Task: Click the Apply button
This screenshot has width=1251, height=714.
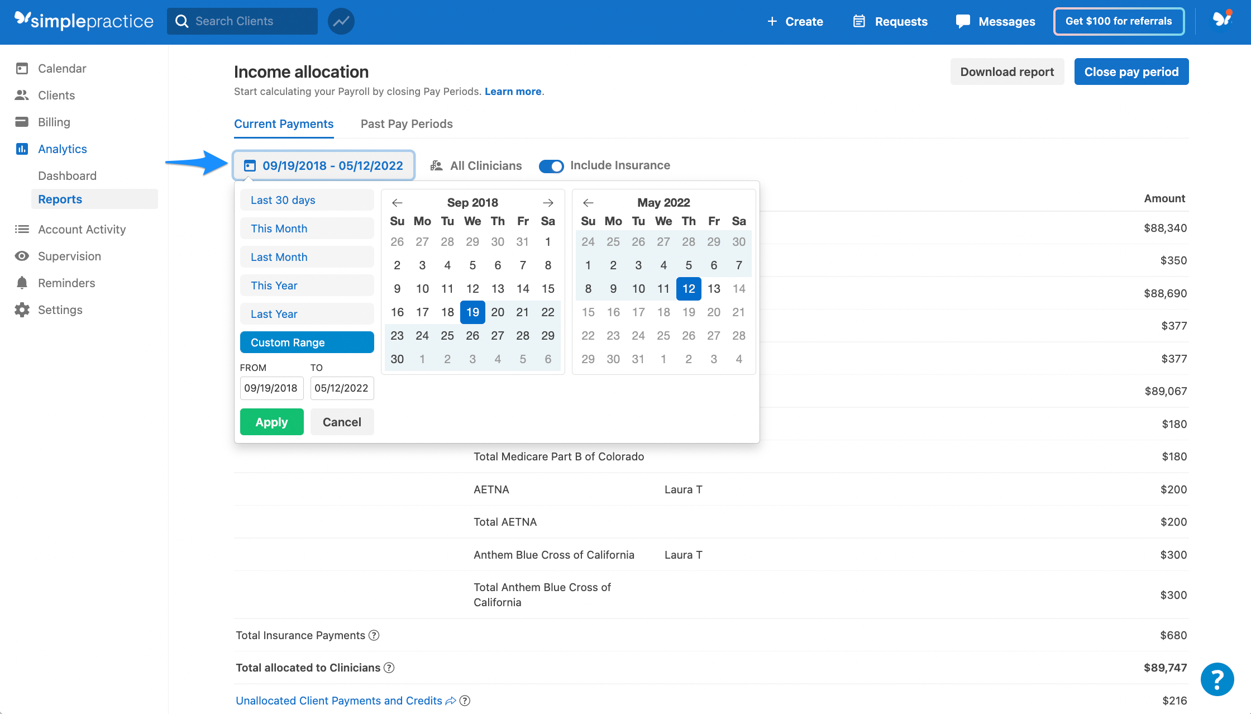Action: [x=272, y=422]
